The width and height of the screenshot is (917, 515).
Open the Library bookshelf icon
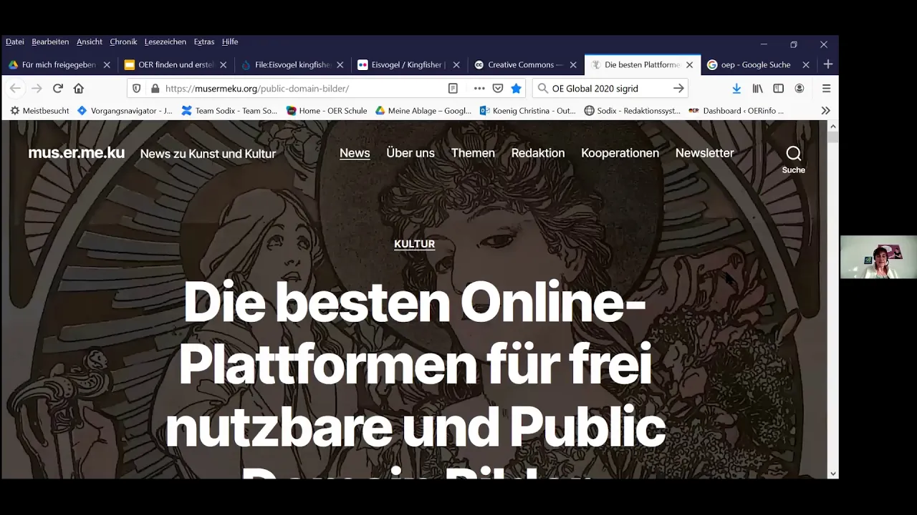[757, 88]
